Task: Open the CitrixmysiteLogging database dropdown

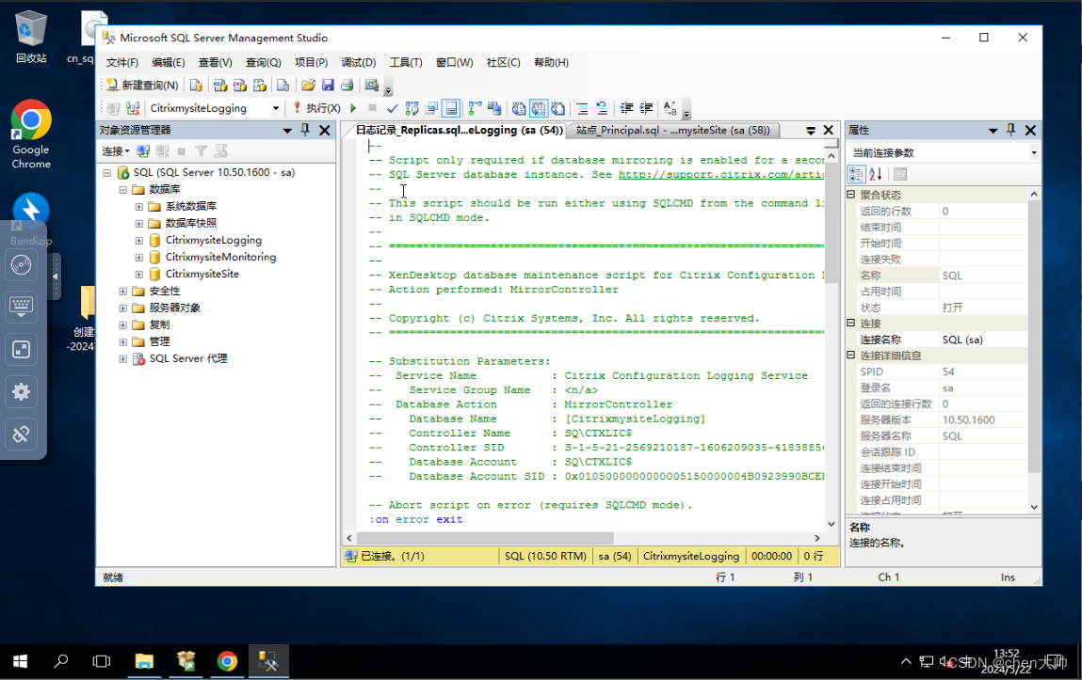Action: click(275, 108)
